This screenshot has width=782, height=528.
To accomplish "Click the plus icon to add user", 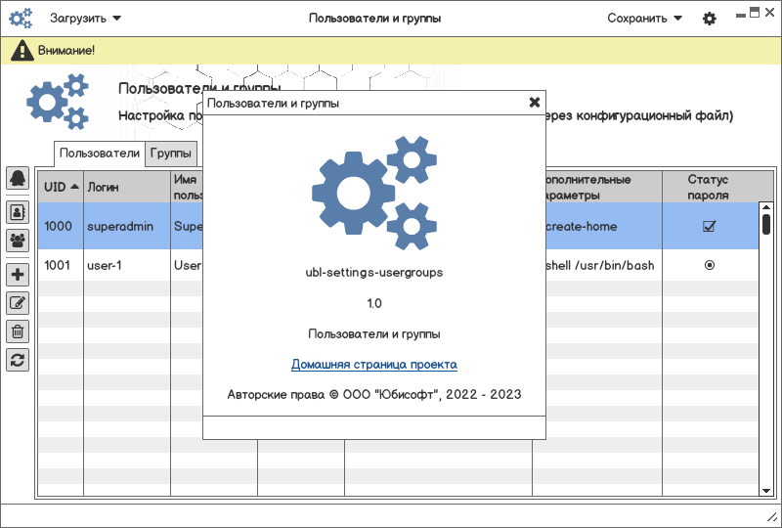I will [18, 275].
